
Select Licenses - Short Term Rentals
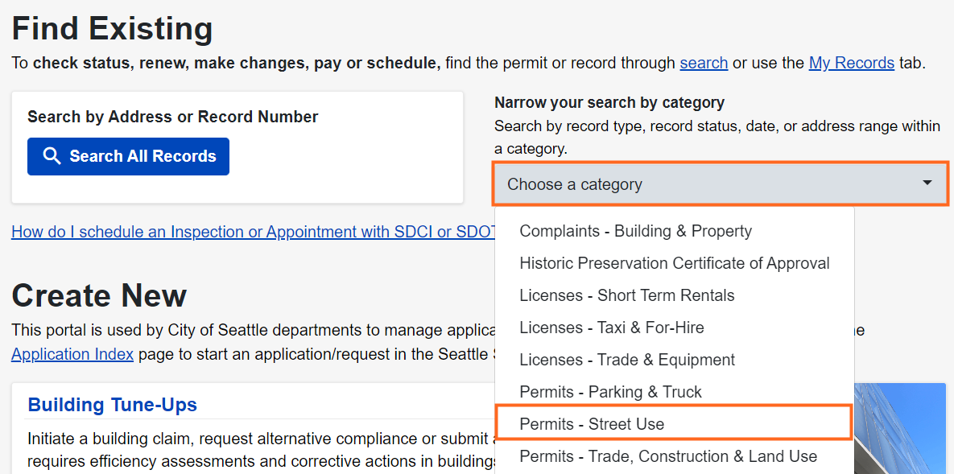click(626, 295)
